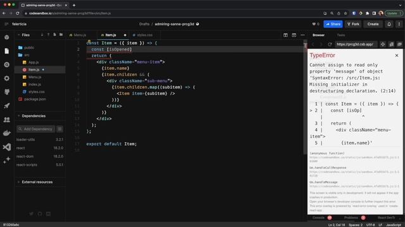Click the preview URL address field
This screenshot has height=227, width=405.
point(356,44)
